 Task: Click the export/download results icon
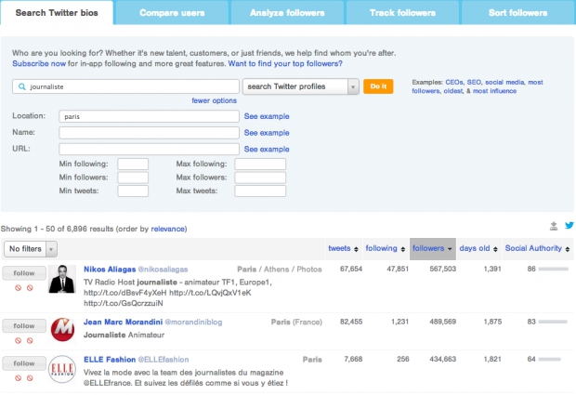coord(555,226)
